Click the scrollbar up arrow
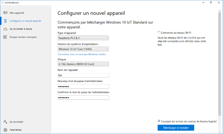The image size is (223, 134). [219, 11]
